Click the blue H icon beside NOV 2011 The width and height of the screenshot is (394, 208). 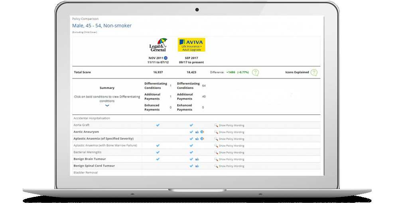pos(166,58)
